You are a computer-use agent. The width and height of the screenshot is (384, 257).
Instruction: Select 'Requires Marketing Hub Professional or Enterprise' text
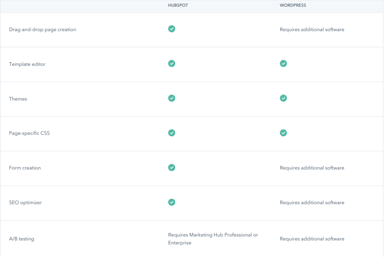(213, 239)
